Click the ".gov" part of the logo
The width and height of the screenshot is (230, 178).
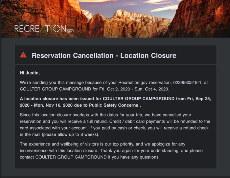[71, 30]
